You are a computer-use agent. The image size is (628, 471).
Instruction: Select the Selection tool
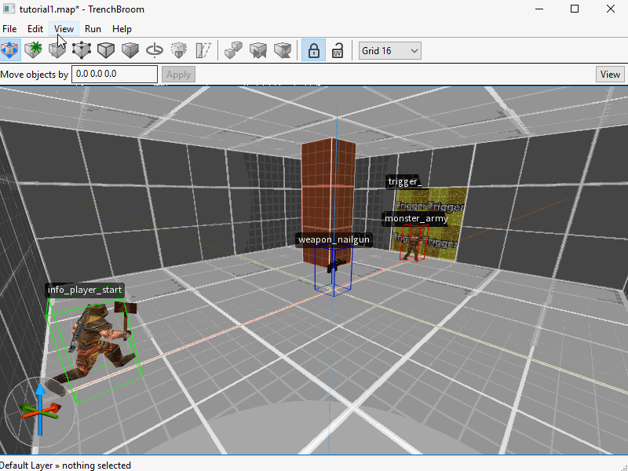[x=11, y=49]
